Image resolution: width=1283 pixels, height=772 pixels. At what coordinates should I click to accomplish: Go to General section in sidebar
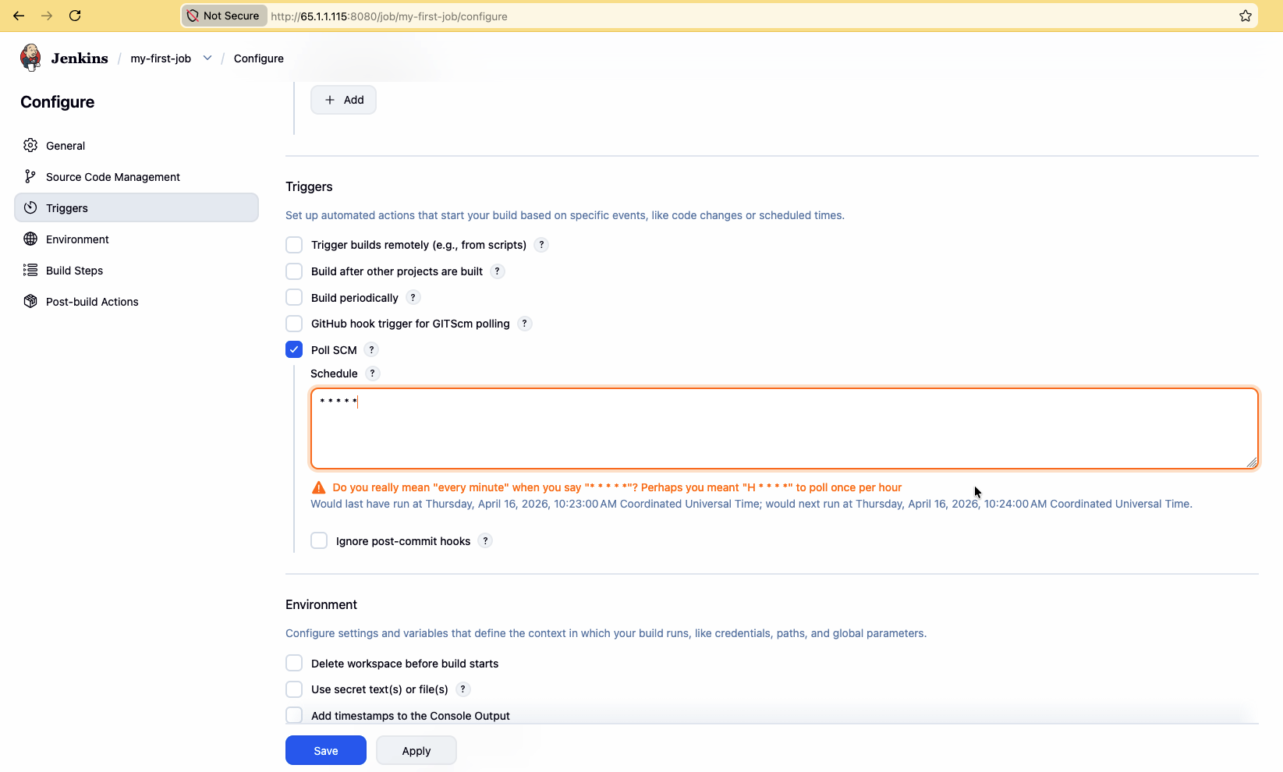point(136,146)
